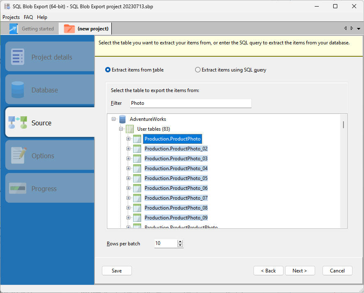Click the User tables icon in the tree
This screenshot has height=293, width=364.
[x=129, y=129]
